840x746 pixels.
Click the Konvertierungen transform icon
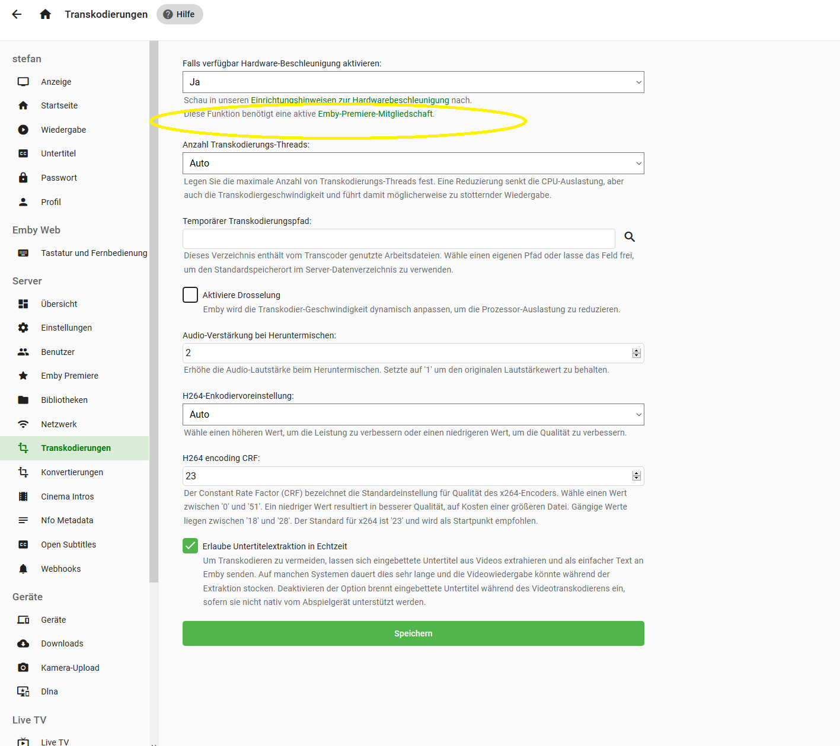click(x=23, y=472)
